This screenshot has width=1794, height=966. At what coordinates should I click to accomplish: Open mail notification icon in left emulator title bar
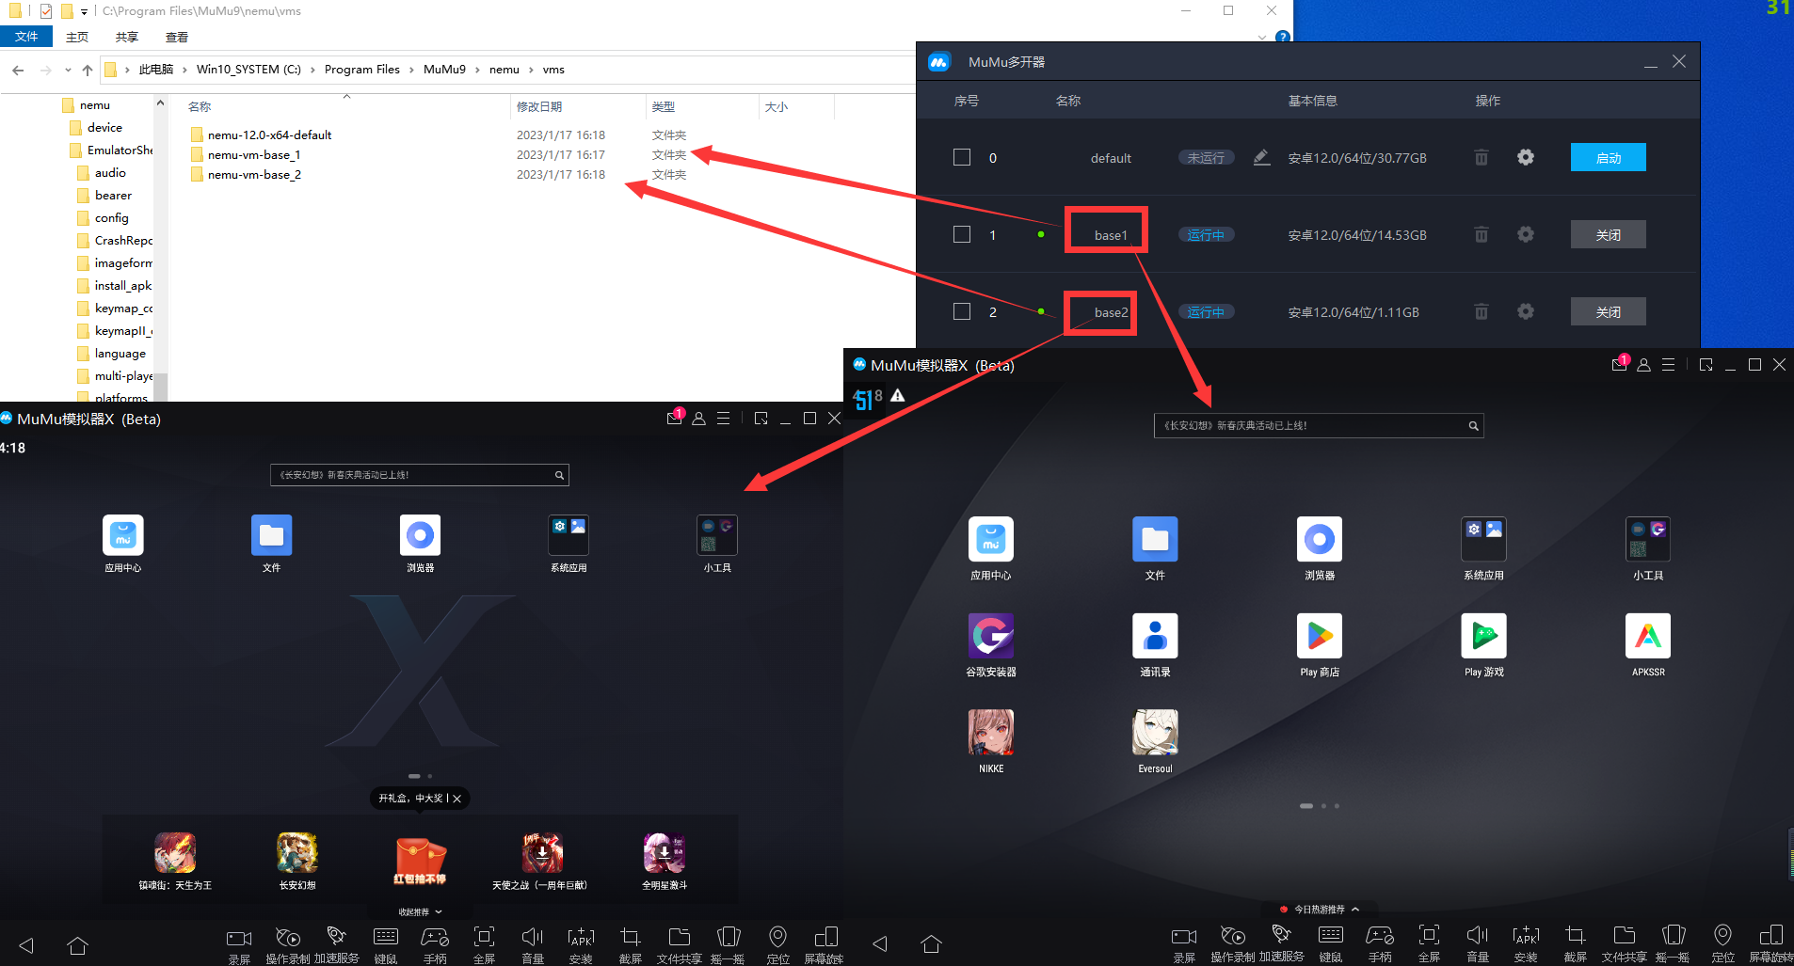point(675,417)
